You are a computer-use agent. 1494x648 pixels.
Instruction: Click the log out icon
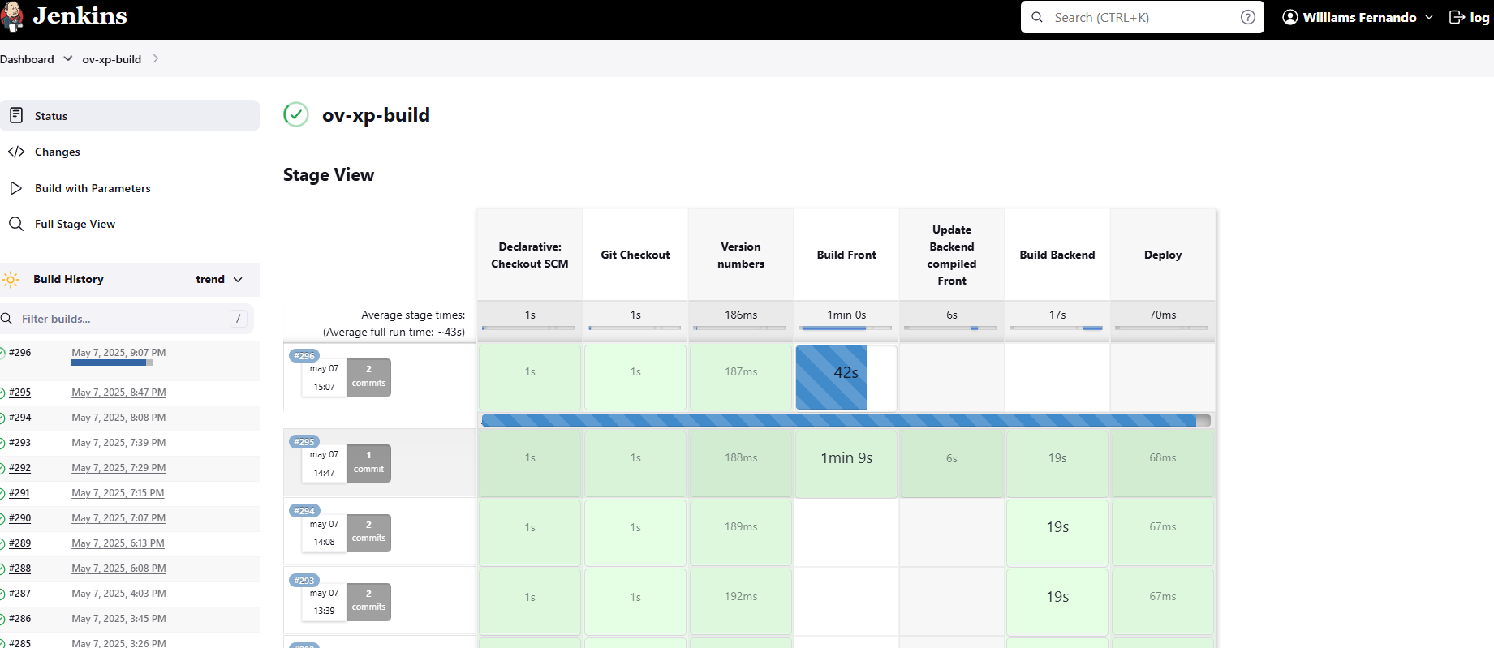click(x=1457, y=17)
